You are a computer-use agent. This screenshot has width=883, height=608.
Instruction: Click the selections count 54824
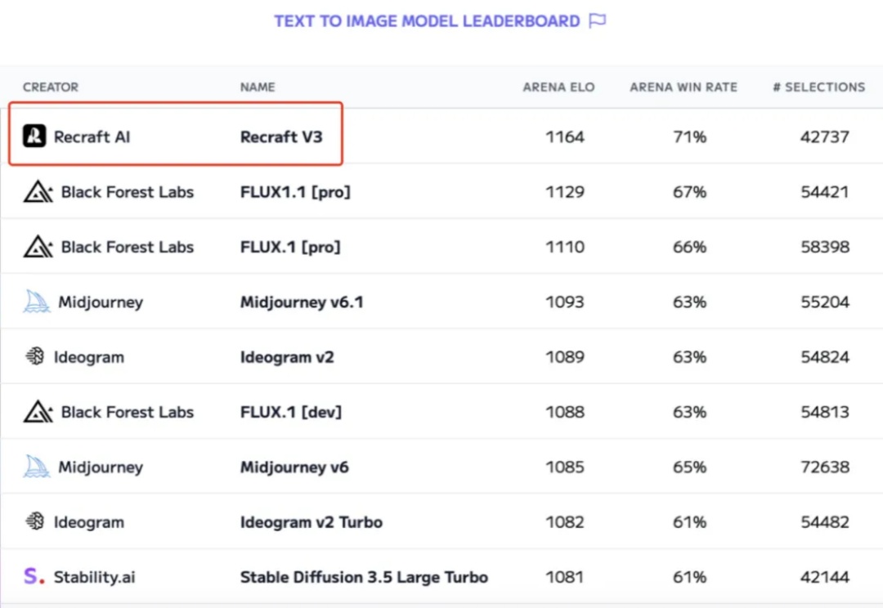click(x=824, y=357)
